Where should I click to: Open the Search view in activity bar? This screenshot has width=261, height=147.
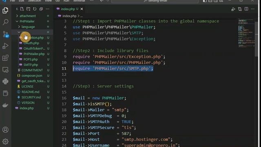pos(5,22)
